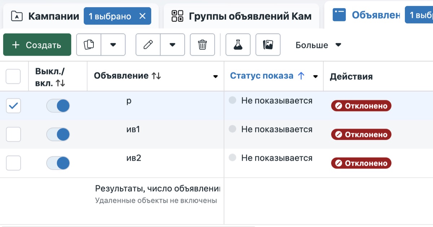The image size is (433, 227).
Task: Open the dropdown arrow beside the pencil icon
Action: (x=172, y=45)
